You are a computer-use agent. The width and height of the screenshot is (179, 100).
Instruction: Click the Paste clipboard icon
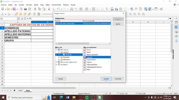point(44,9)
